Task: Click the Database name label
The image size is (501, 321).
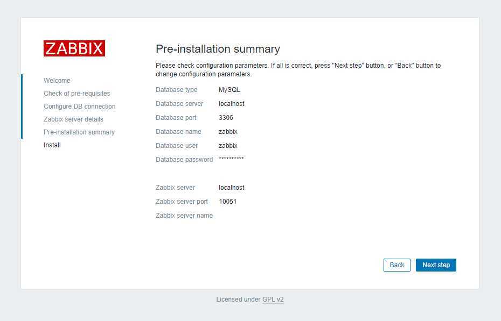Action: tap(178, 132)
